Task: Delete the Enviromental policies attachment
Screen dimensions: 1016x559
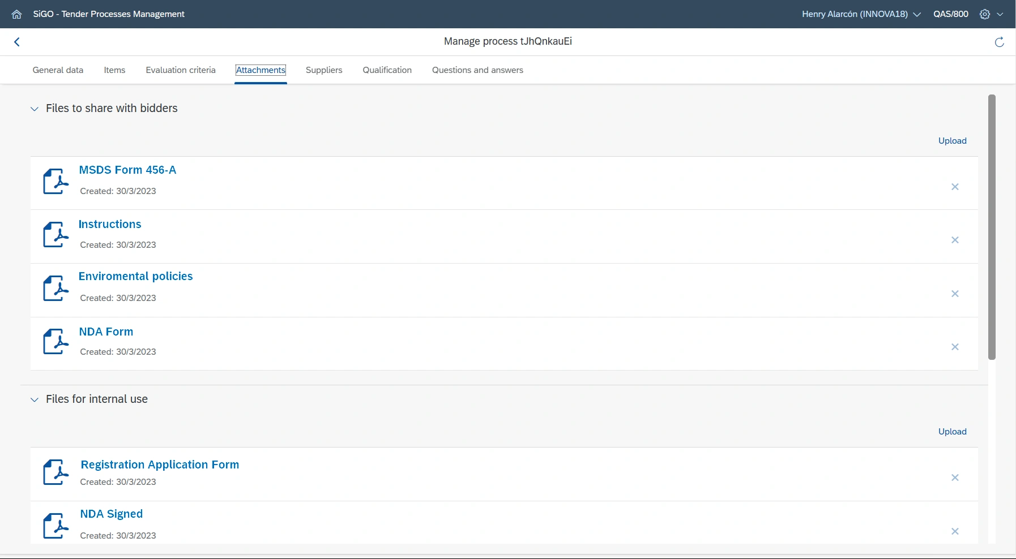Action: point(955,294)
